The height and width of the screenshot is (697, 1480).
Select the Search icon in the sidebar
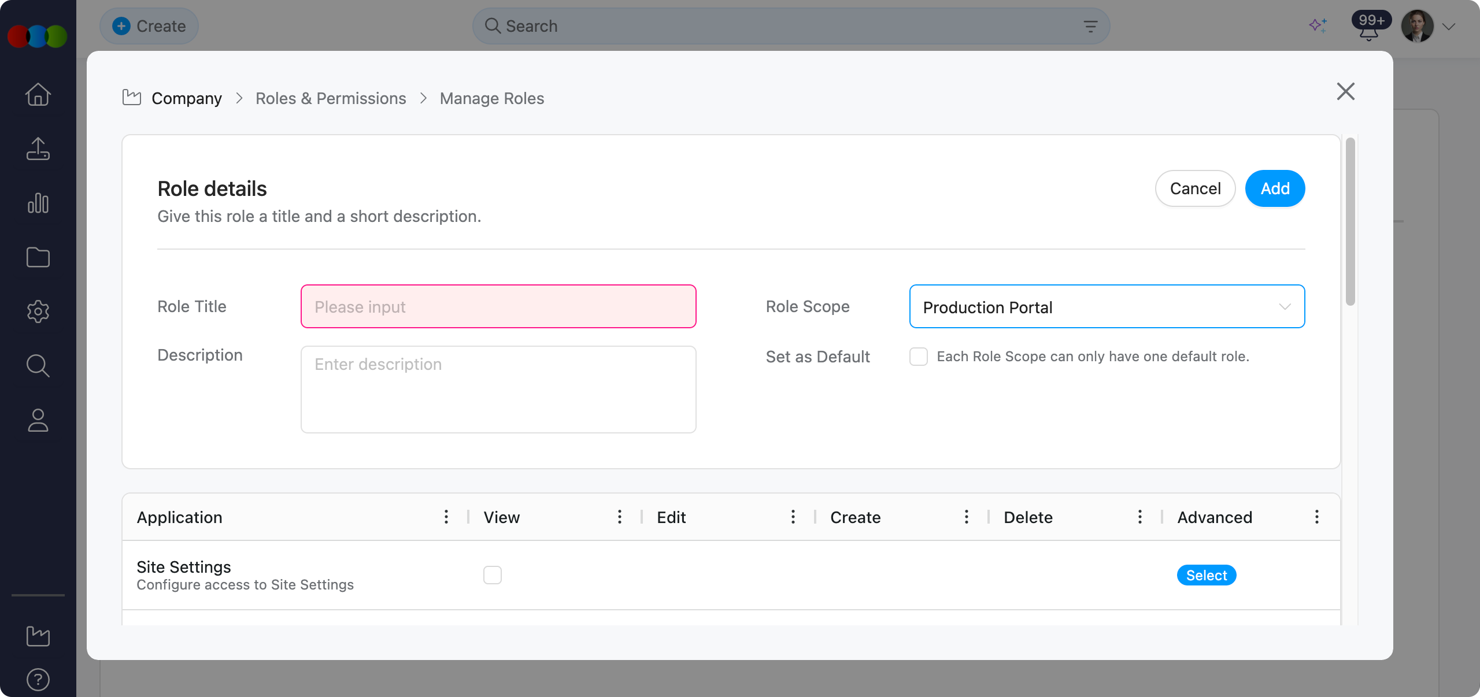click(x=38, y=366)
